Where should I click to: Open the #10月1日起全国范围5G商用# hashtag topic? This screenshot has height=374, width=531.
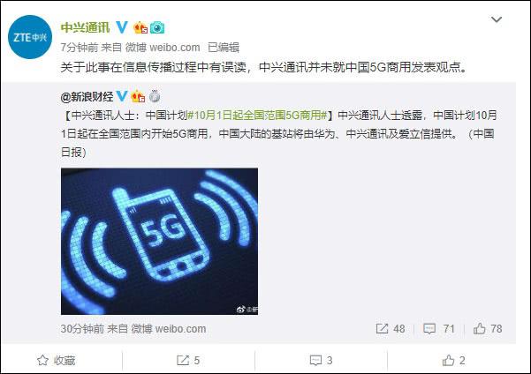coord(257,116)
